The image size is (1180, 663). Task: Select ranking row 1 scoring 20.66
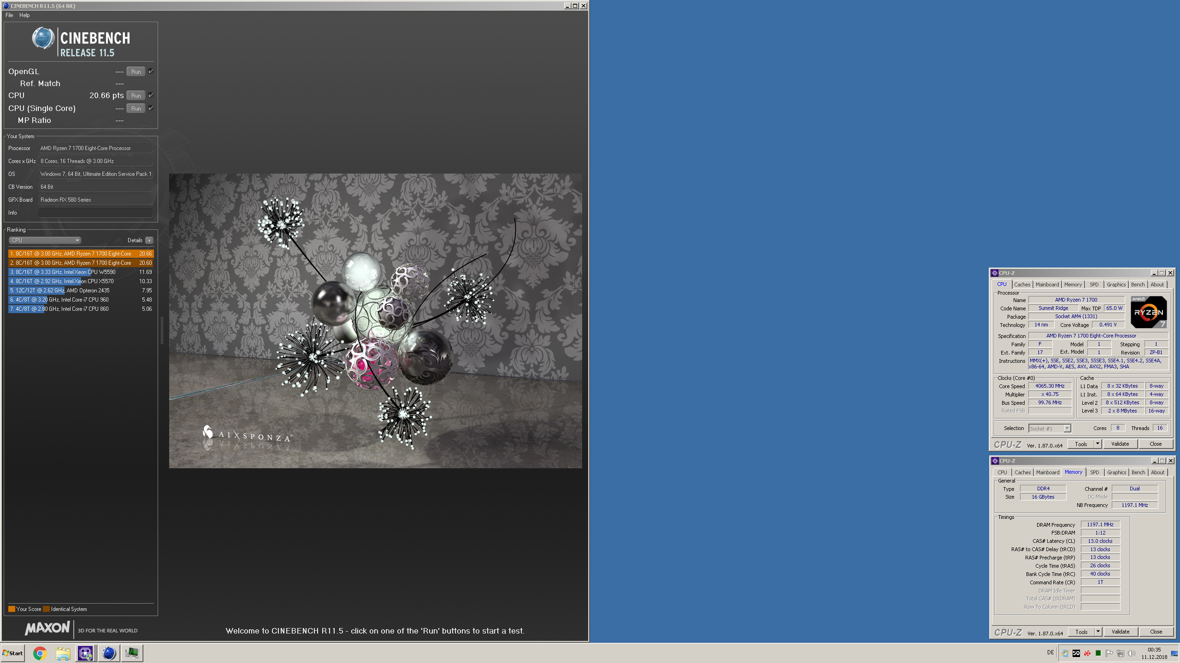click(x=81, y=254)
